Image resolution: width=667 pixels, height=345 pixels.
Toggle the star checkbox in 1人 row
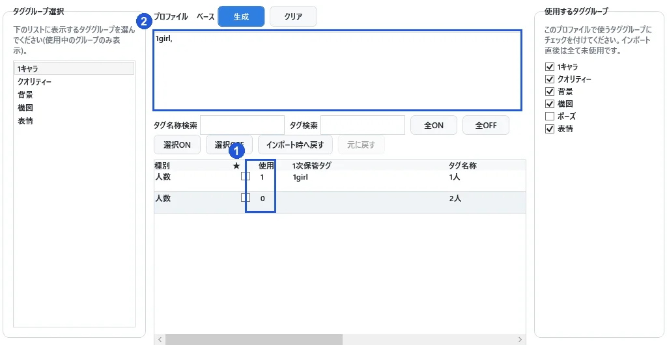[x=246, y=176]
